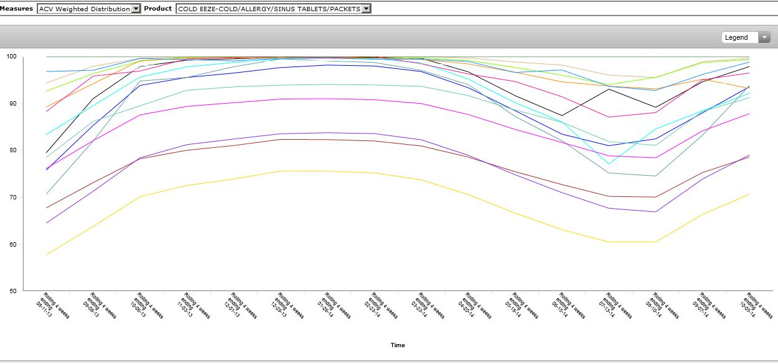778x364 pixels.
Task: Click the 50 value on y-axis
Action: (12, 291)
